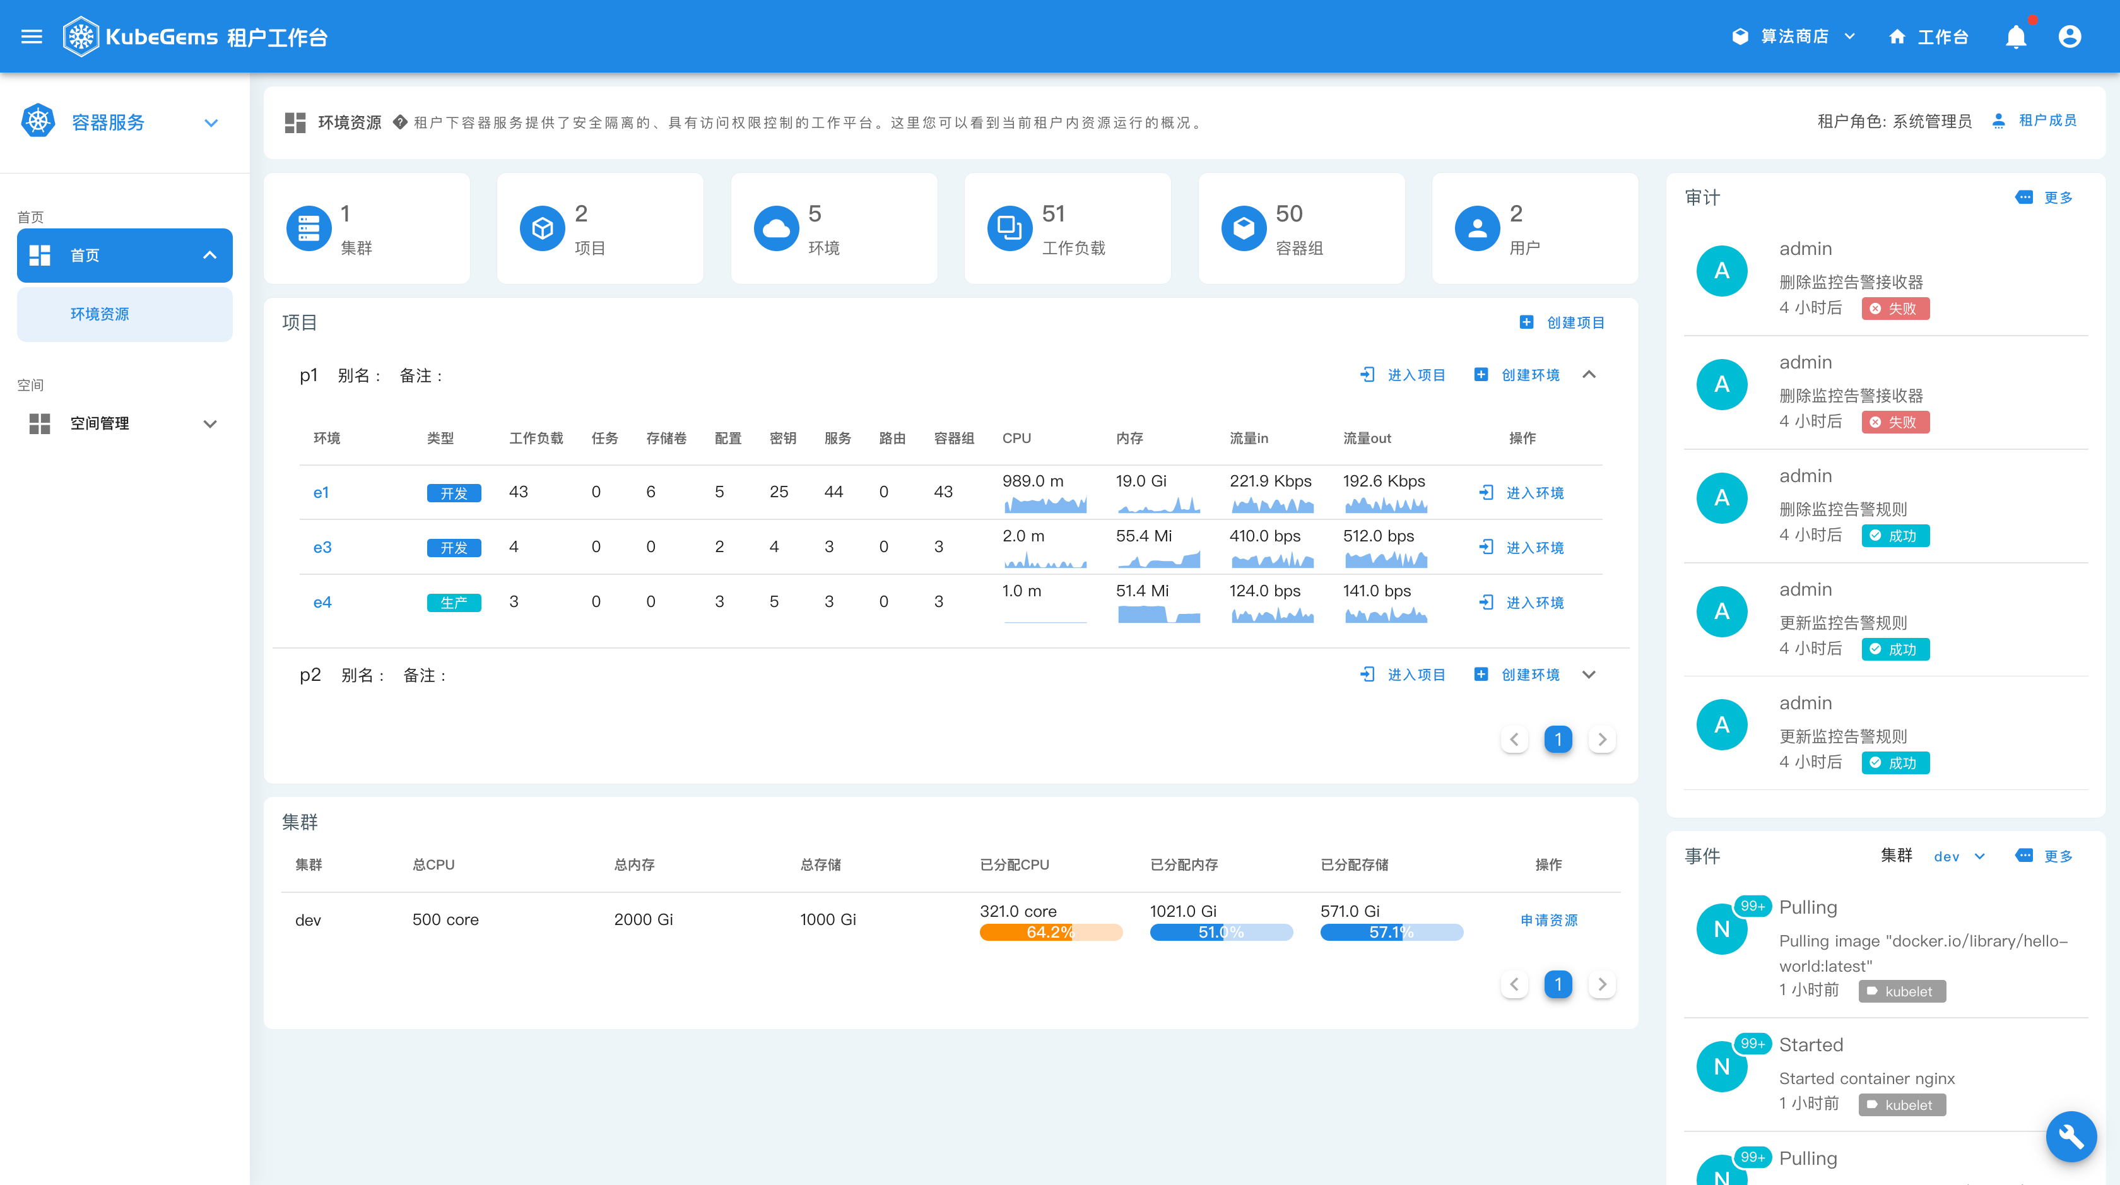Click the environment cloud card icon
Viewport: 2120px width, 1185px height.
click(x=775, y=228)
